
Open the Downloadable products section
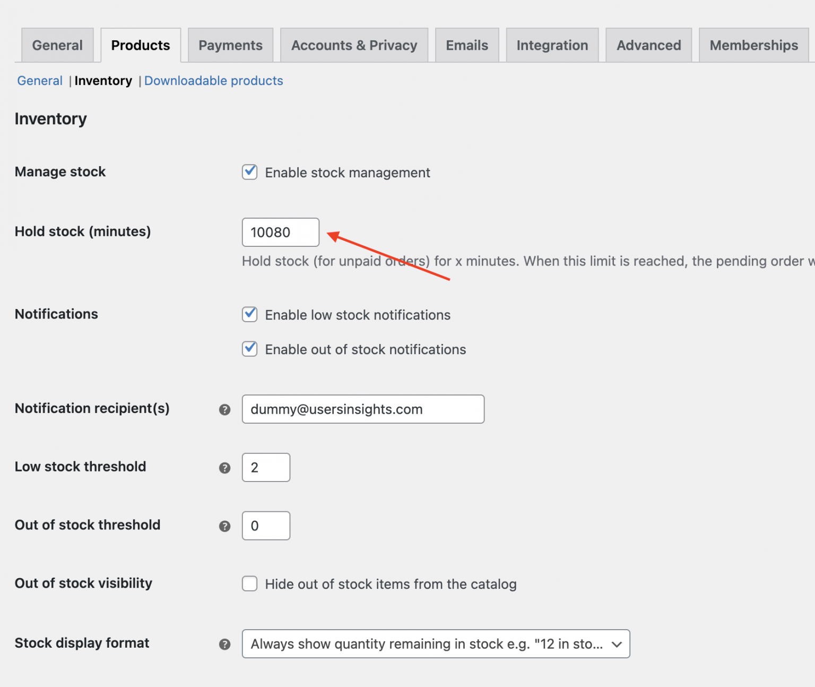[x=213, y=81]
